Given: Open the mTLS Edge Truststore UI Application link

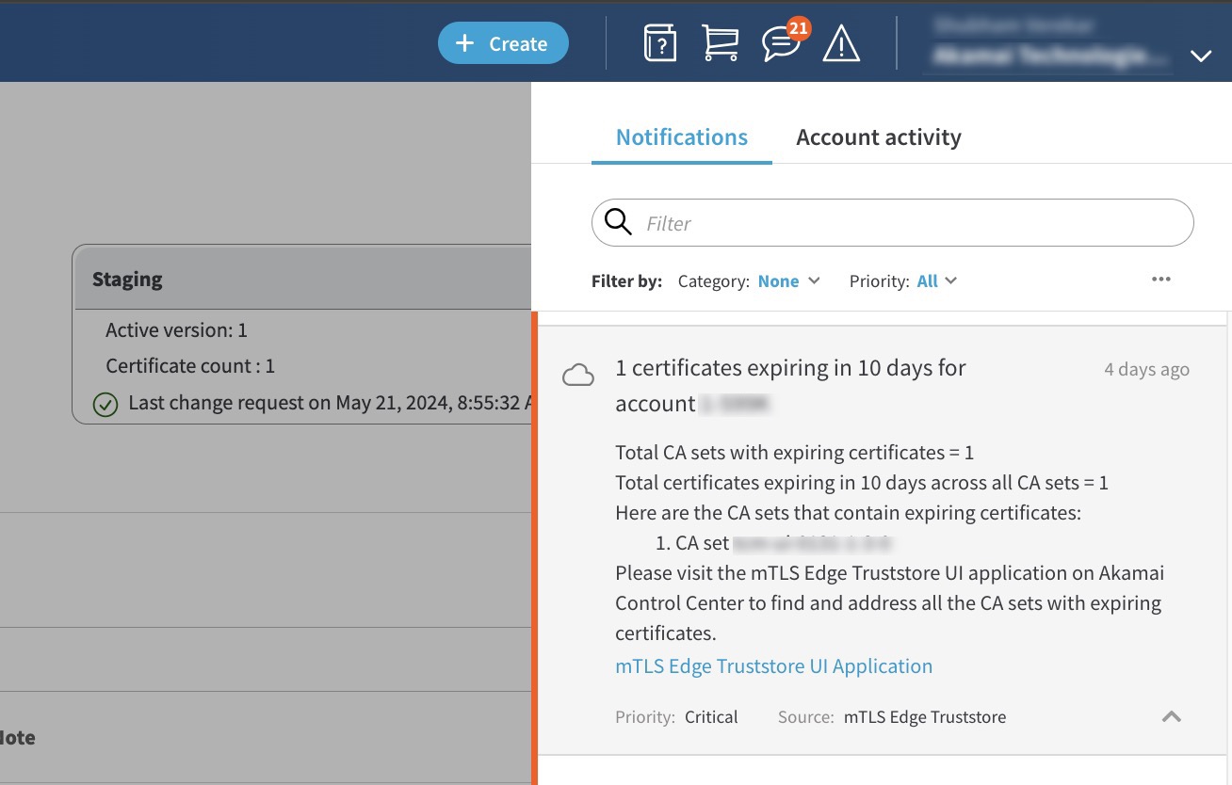Looking at the screenshot, I should point(773,666).
